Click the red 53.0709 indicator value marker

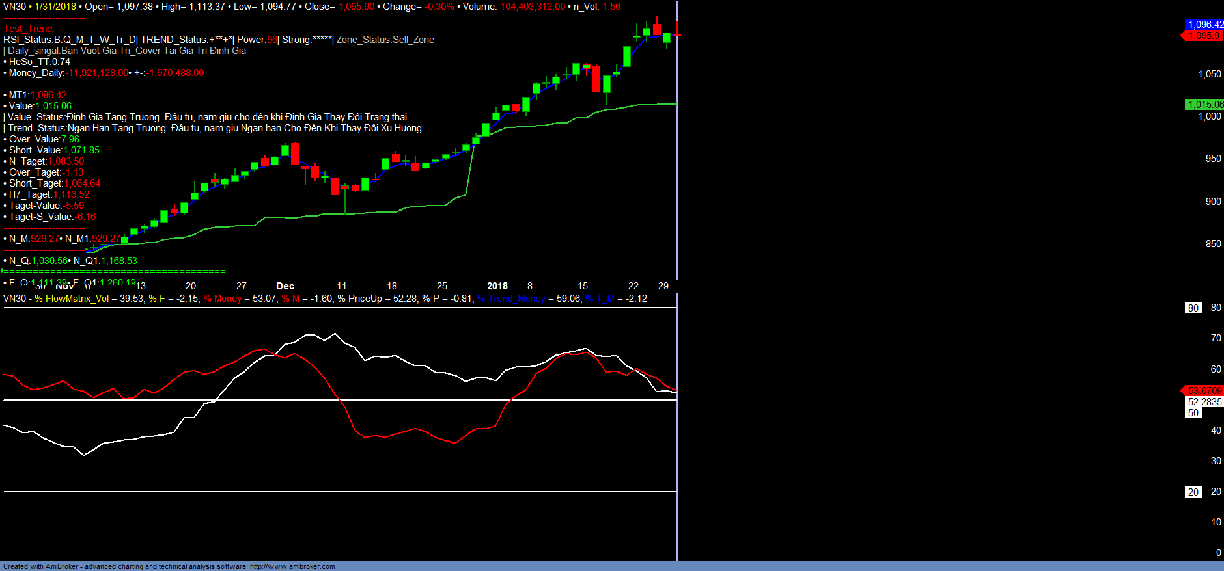(x=1204, y=391)
